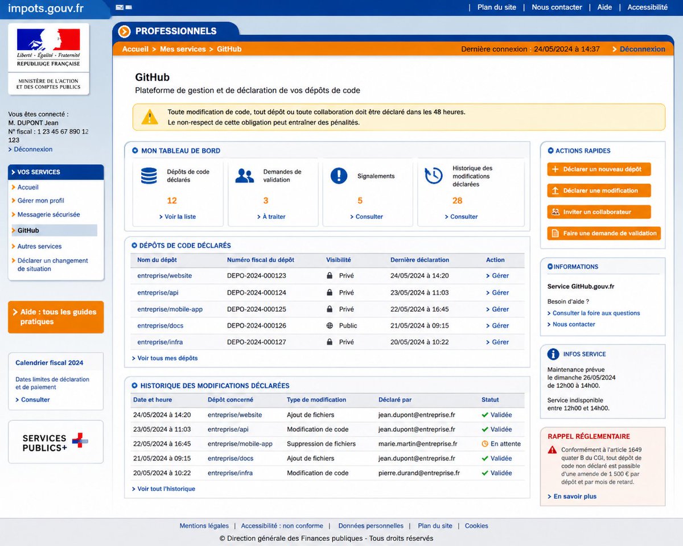The image size is (683, 546).
Task: Click the green checkmark for 24/05/2024 history row
Action: point(485,415)
